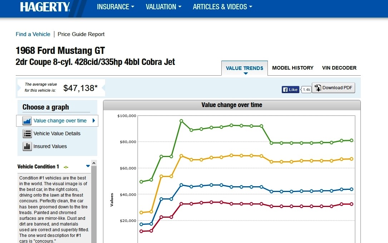Open the Valuation menu
The width and height of the screenshot is (388, 243).
tap(163, 7)
